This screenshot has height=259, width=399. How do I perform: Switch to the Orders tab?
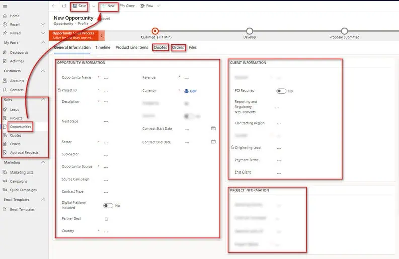[x=178, y=48]
